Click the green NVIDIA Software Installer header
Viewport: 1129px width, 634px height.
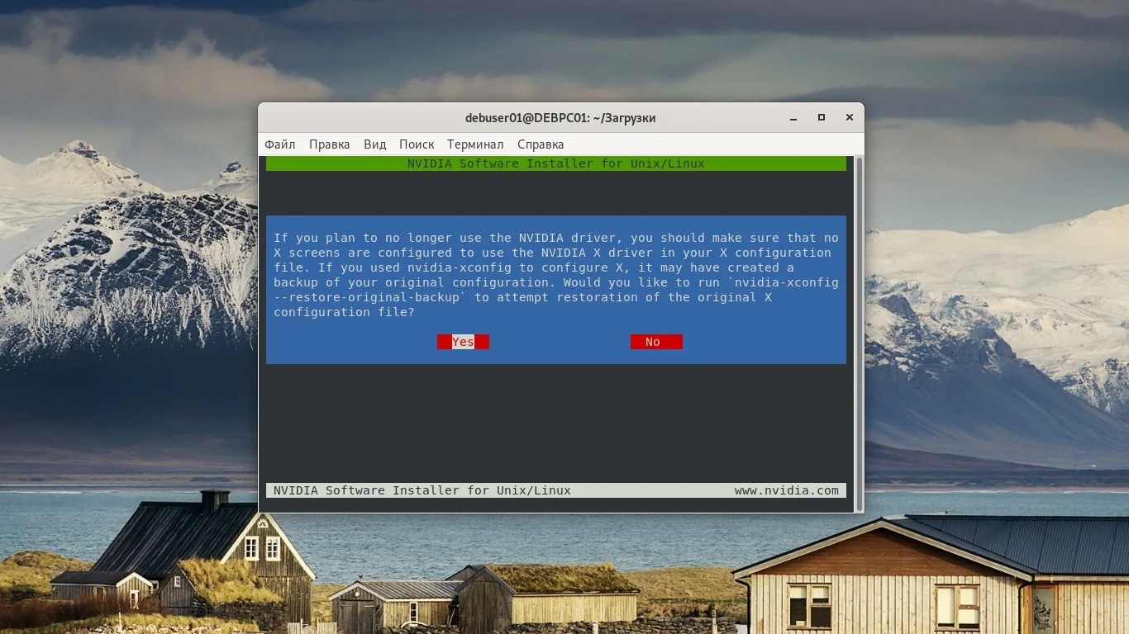pyautogui.click(x=556, y=163)
